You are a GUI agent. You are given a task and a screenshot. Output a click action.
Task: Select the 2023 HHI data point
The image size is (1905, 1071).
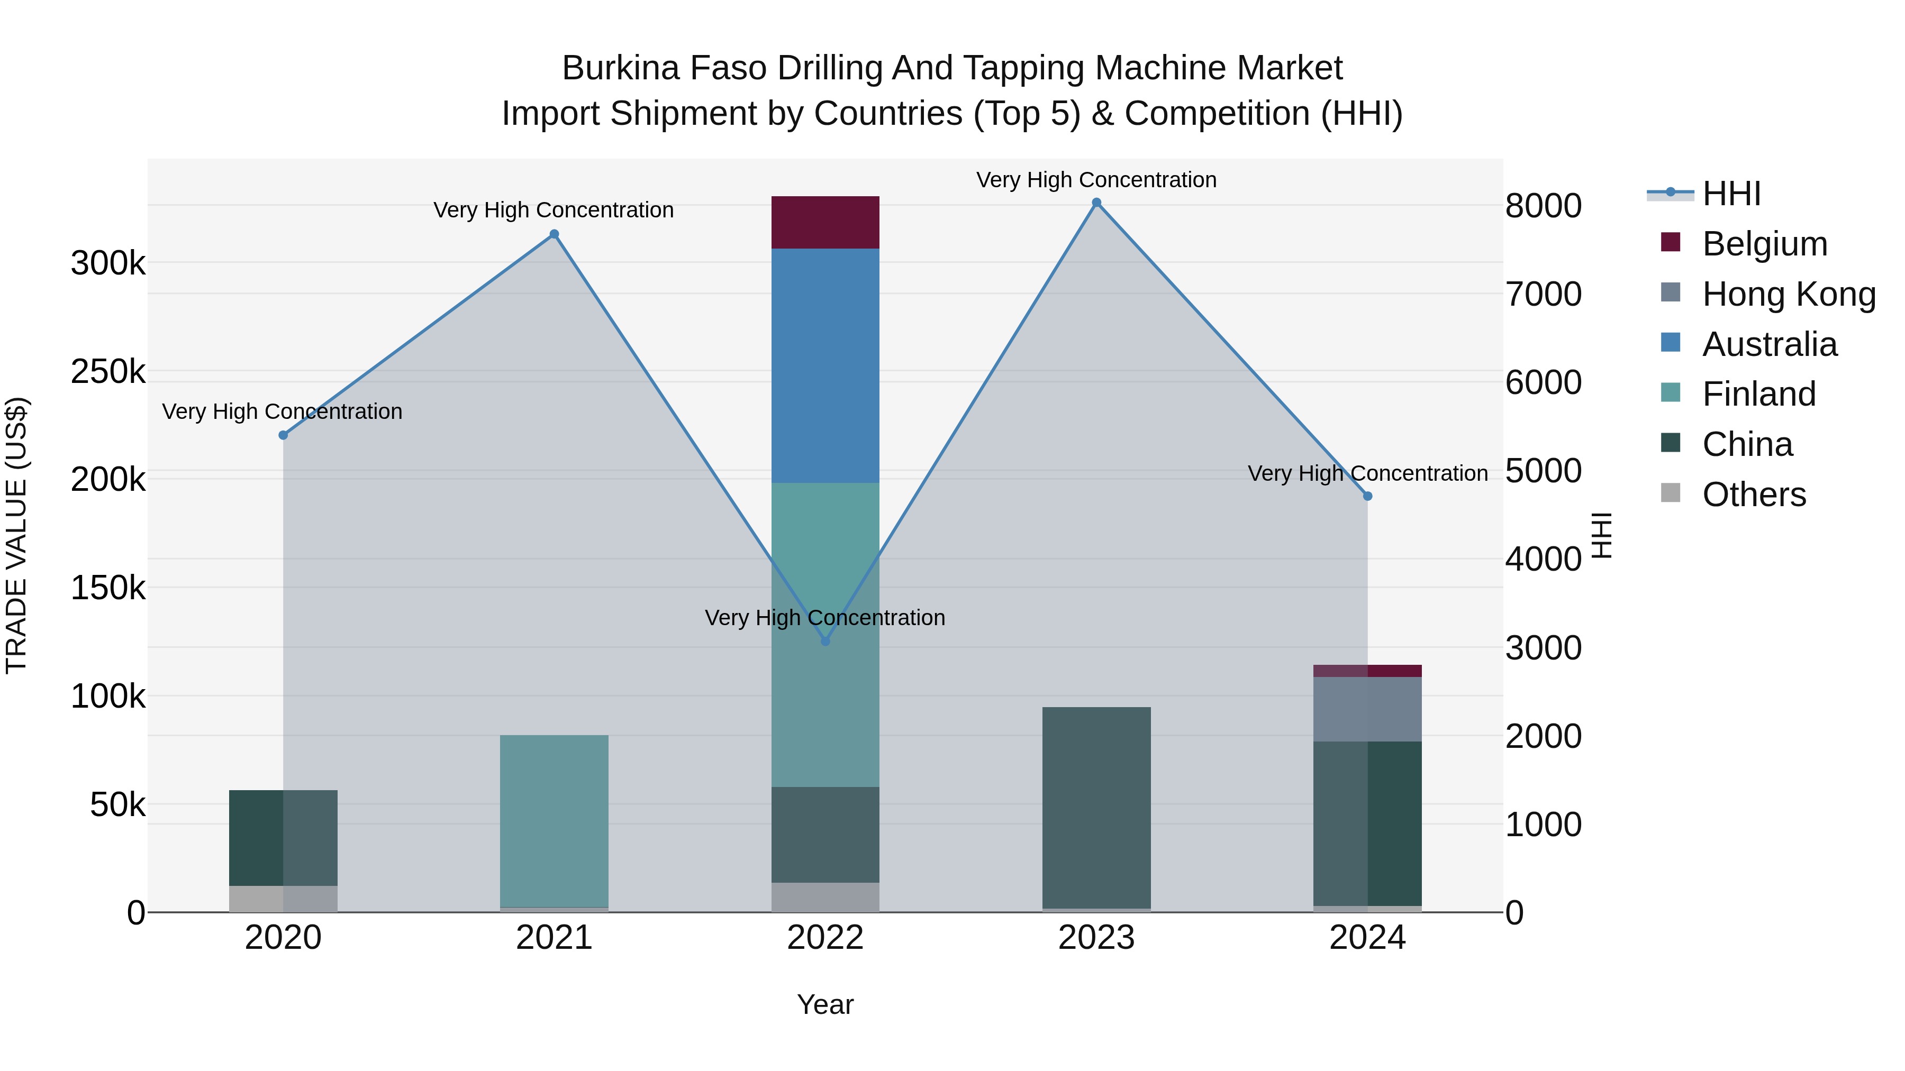1097,203
